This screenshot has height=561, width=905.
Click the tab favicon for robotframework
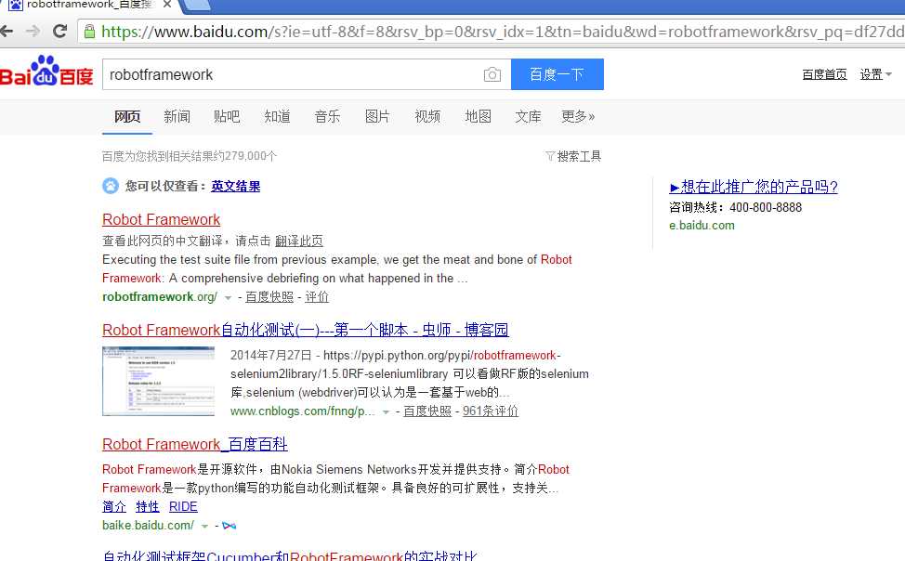click(x=16, y=5)
